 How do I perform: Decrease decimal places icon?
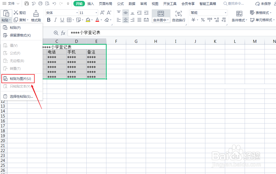[223, 20]
